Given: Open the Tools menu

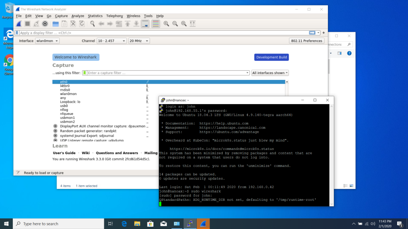Looking at the screenshot, I should [148, 16].
